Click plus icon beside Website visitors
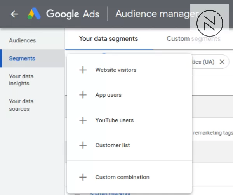 pyautogui.click(x=83, y=70)
